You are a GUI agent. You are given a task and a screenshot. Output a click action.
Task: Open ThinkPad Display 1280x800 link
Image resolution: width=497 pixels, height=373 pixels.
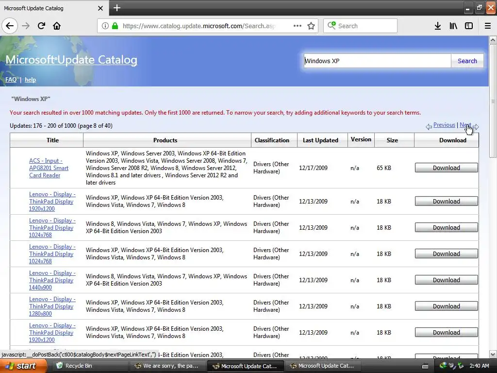point(52,306)
